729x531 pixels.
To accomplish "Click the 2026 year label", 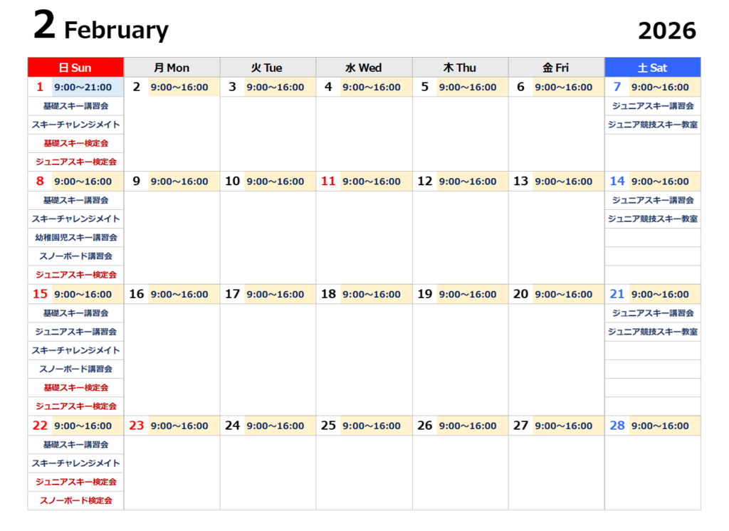I will pos(666,31).
